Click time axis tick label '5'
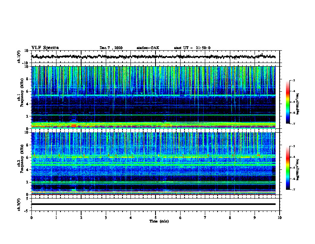Screen dimensions: 315x244 tap(156, 218)
